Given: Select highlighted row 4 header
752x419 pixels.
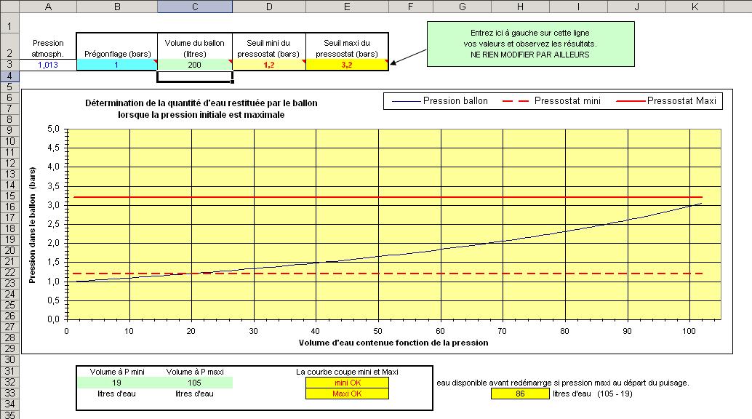Looking at the screenshot, I should (x=9, y=76).
